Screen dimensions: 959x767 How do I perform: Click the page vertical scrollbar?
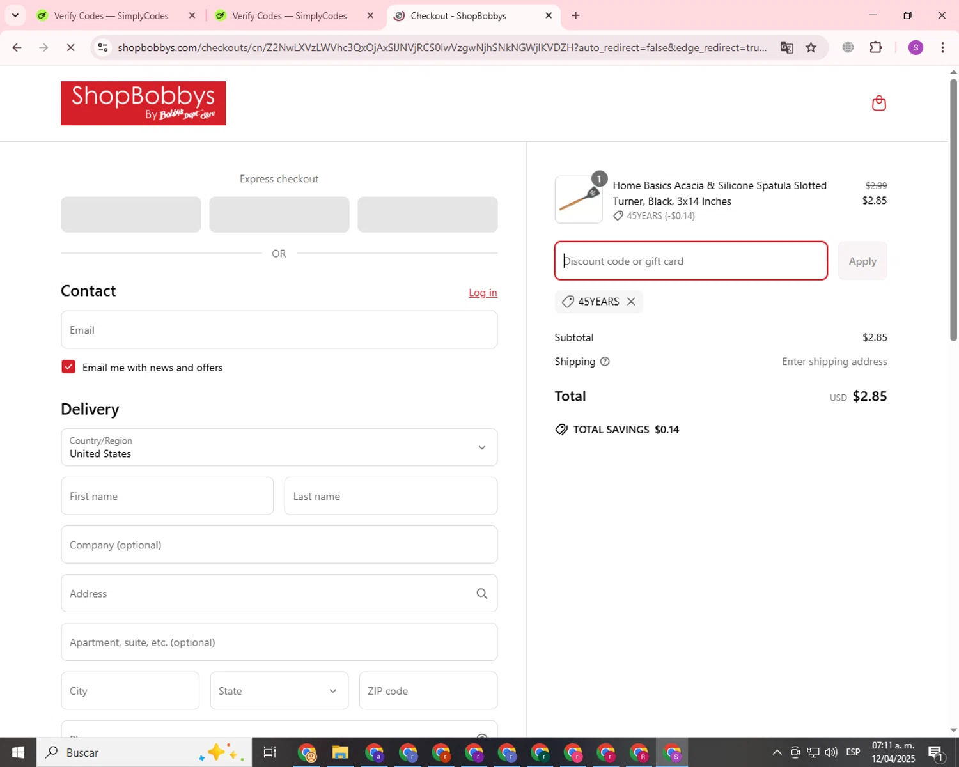(x=953, y=210)
